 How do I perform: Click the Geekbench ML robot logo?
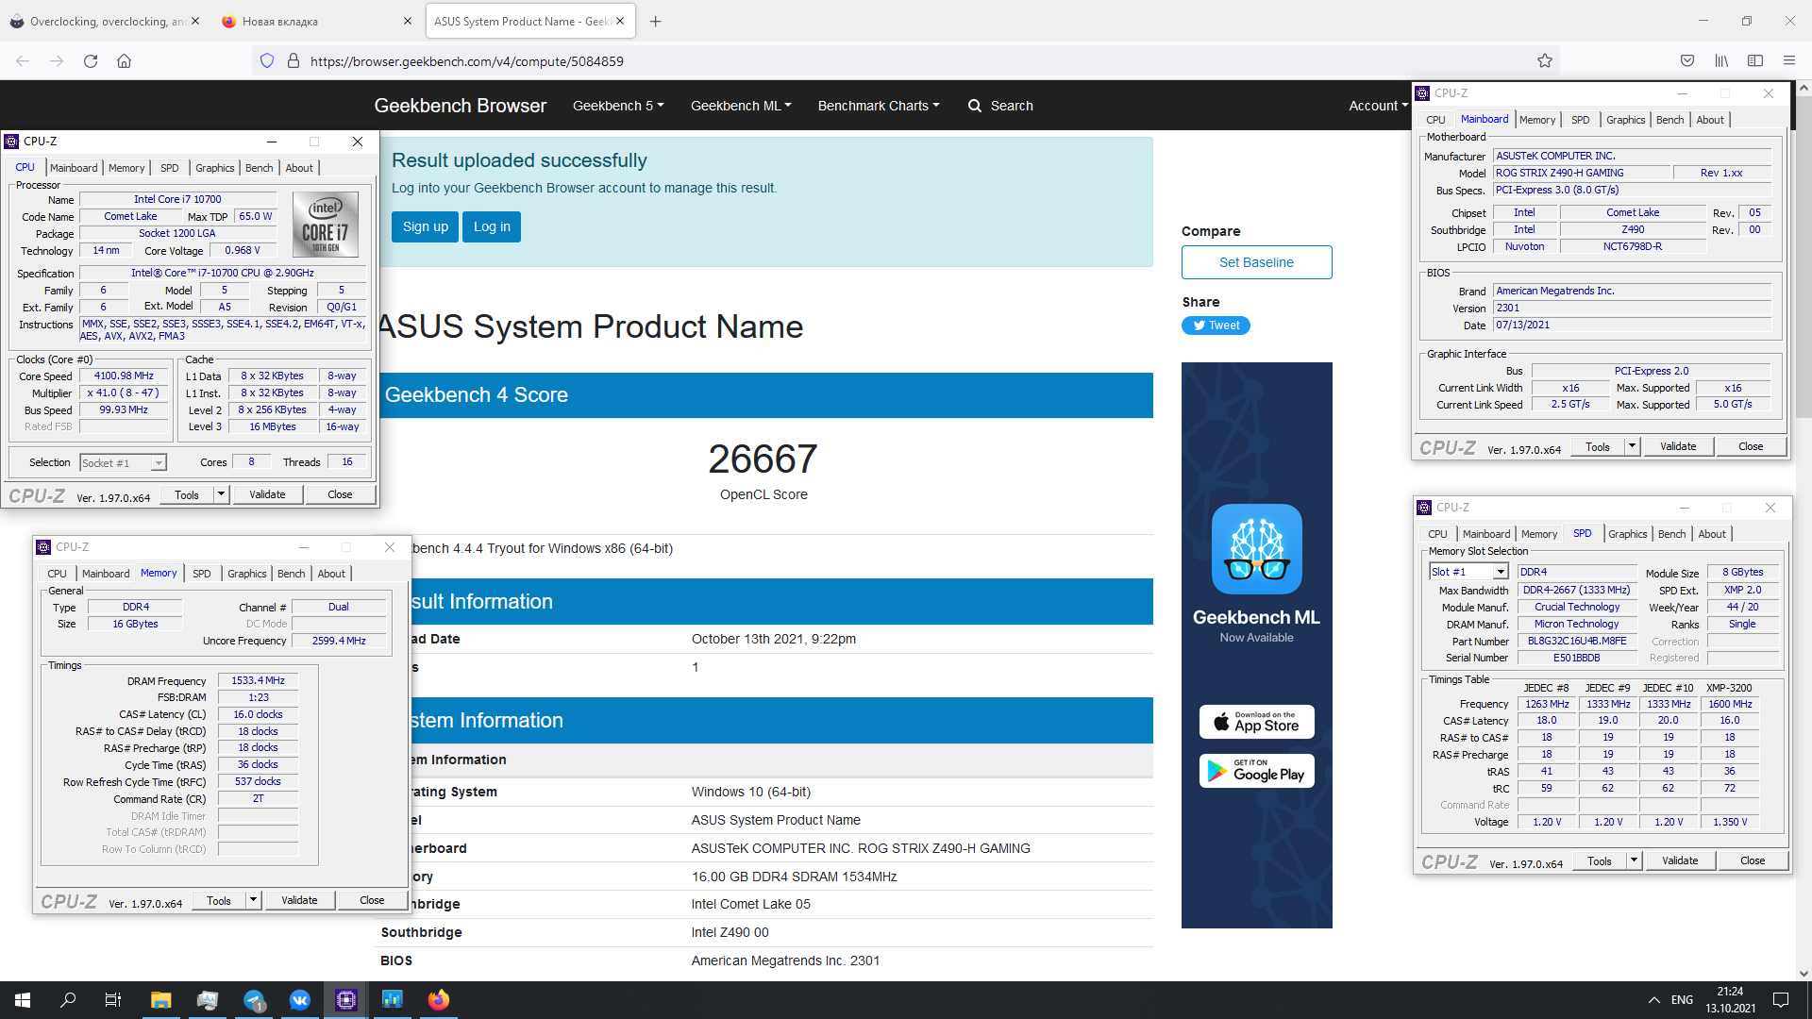pyautogui.click(x=1256, y=549)
